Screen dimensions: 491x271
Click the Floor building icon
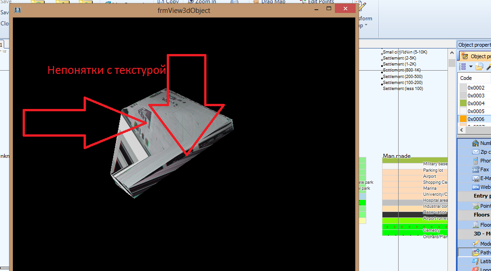tap(475, 225)
